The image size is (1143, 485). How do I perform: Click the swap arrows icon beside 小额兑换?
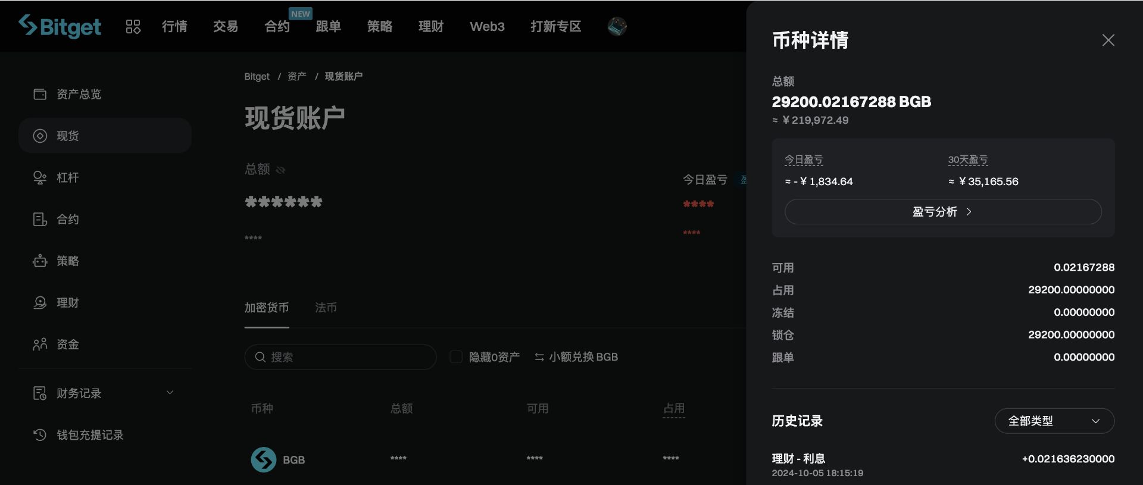pos(539,357)
